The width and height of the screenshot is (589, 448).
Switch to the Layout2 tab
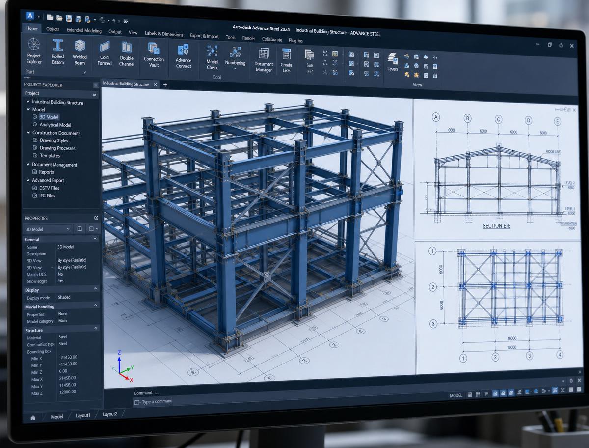(x=110, y=414)
